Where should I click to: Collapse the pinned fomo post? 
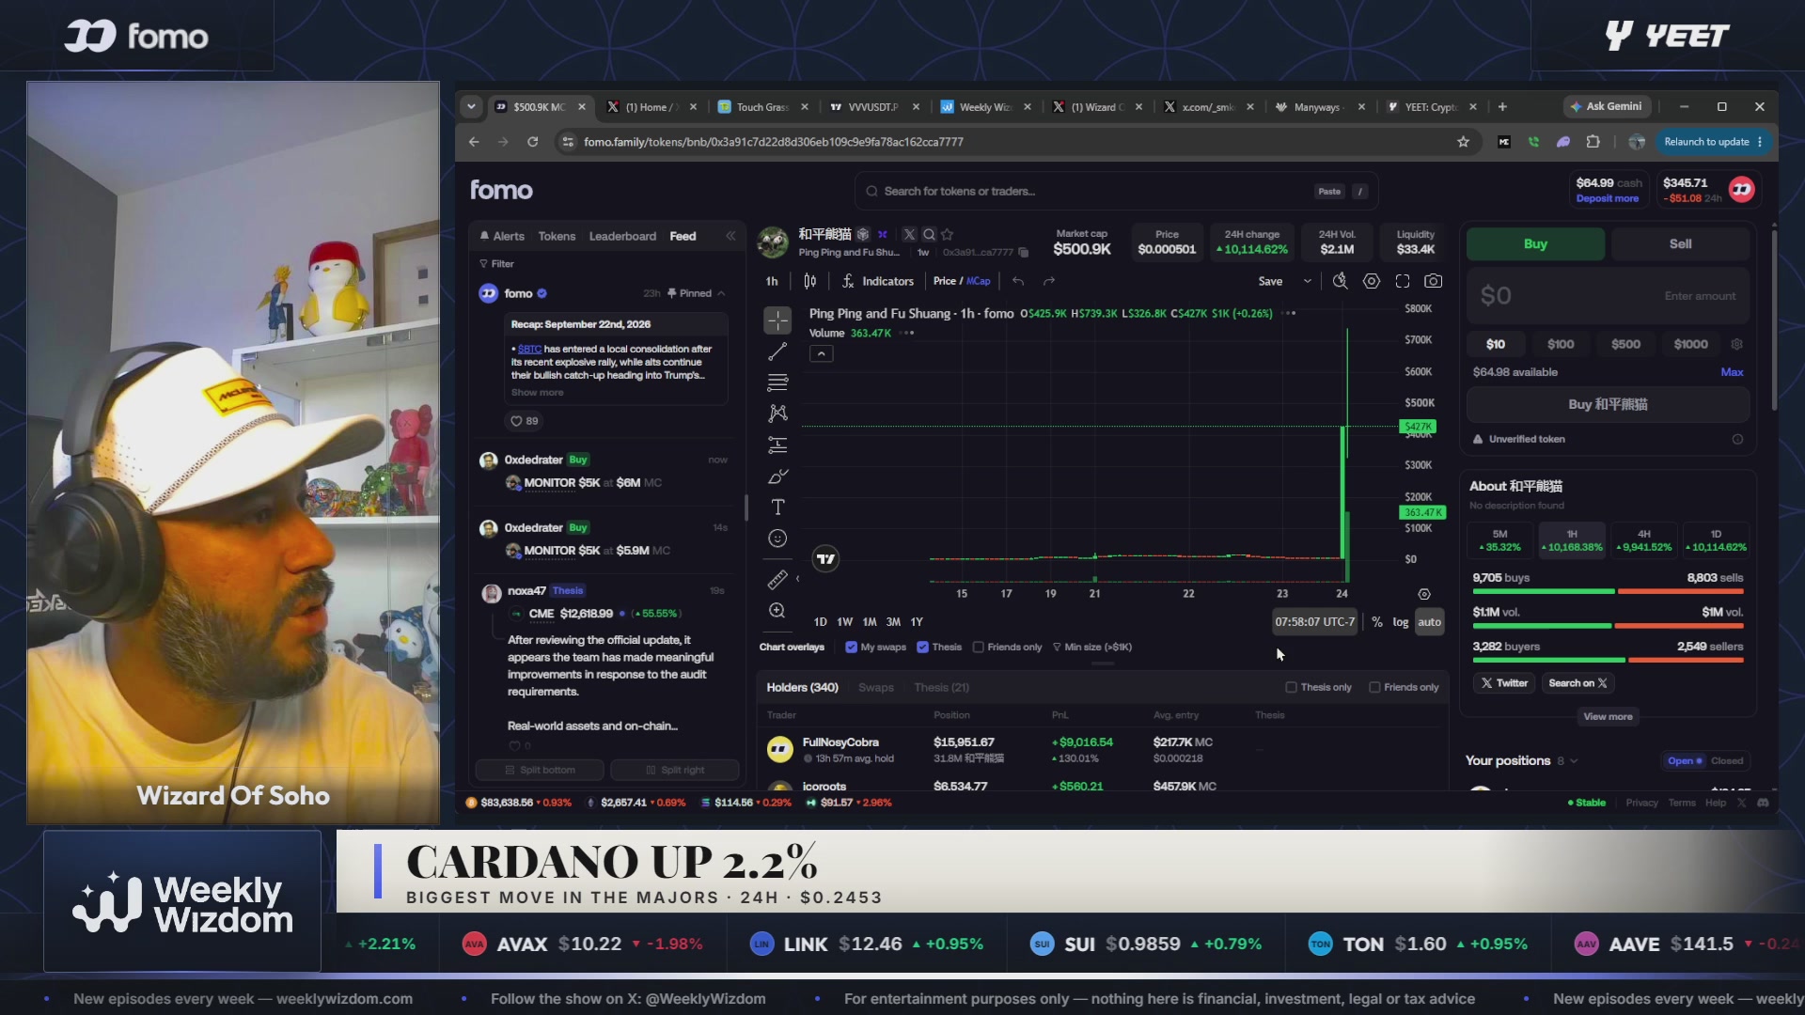tap(721, 293)
